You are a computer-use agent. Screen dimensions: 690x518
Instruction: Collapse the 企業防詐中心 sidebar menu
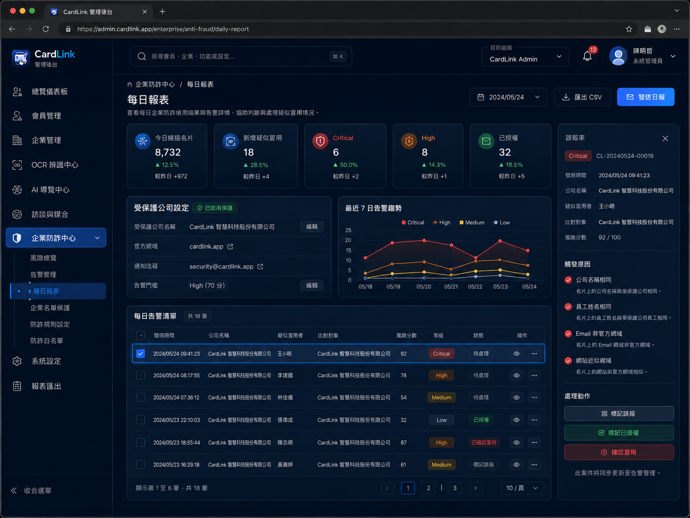click(56, 238)
